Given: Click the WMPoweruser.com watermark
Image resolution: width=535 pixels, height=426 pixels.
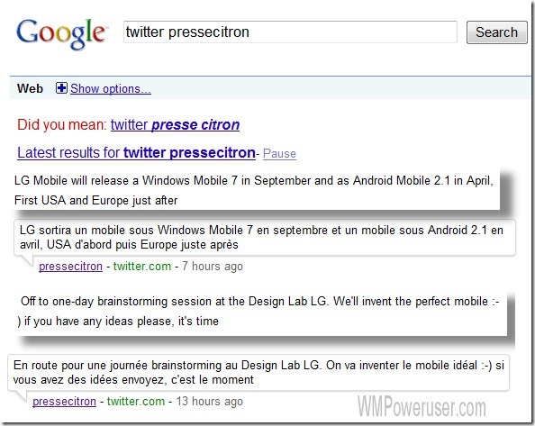Looking at the screenshot, I should [x=422, y=406].
